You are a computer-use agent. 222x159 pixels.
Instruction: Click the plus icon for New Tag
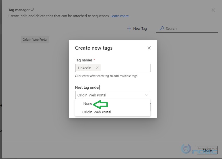[129, 28]
